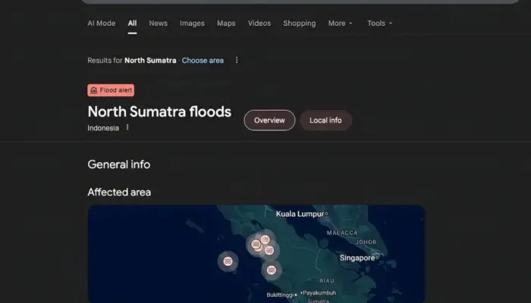The width and height of the screenshot is (531, 303).
Task: Open the Videos tab
Action: tap(259, 23)
